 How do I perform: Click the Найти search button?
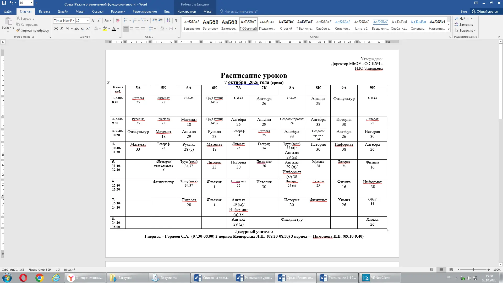coord(462,18)
